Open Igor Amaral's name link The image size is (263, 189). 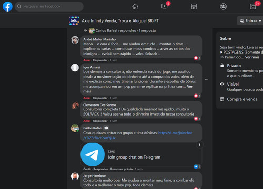[x=92, y=67]
